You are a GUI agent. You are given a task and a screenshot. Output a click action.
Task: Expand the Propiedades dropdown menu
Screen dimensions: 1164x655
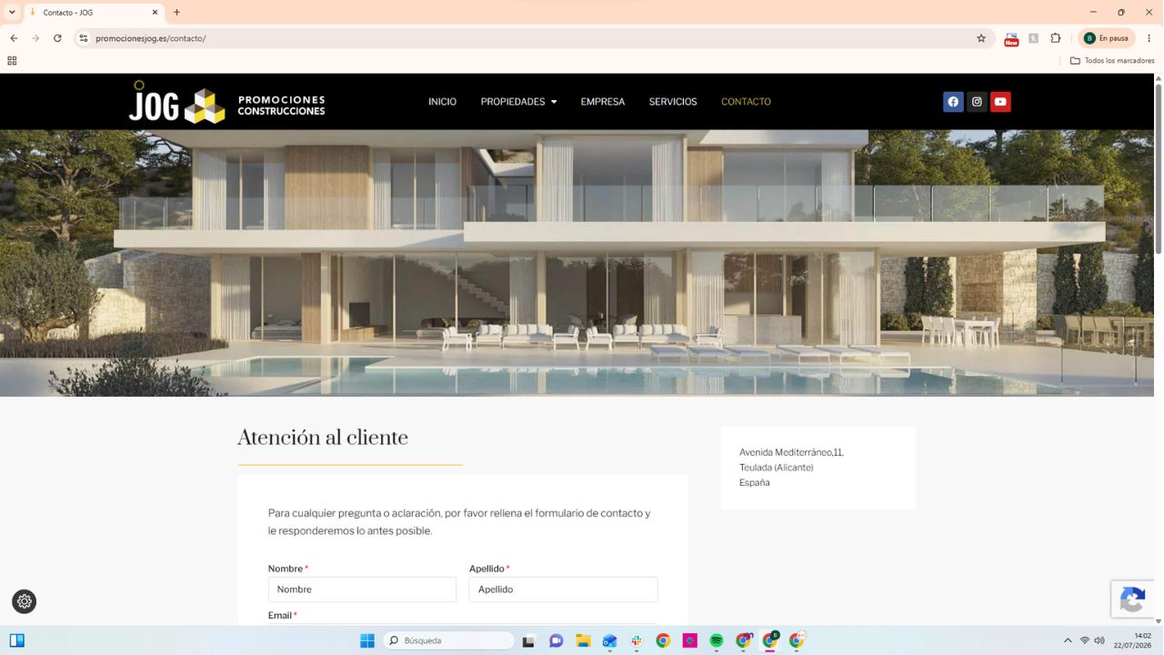518,102
